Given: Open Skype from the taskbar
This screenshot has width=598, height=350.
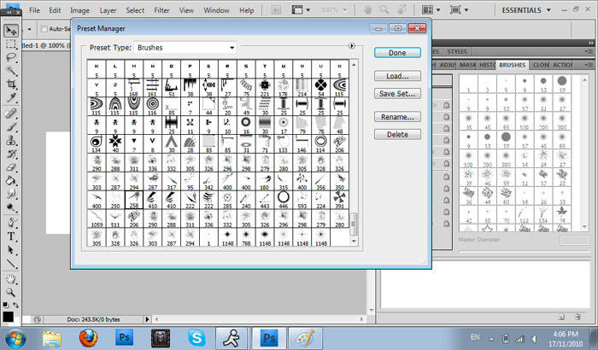Looking at the screenshot, I should click(196, 338).
